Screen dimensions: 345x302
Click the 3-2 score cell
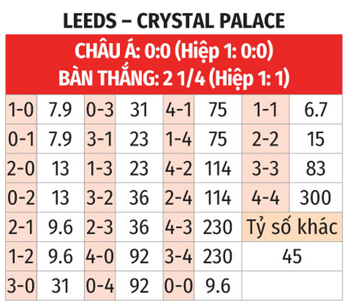point(99,197)
